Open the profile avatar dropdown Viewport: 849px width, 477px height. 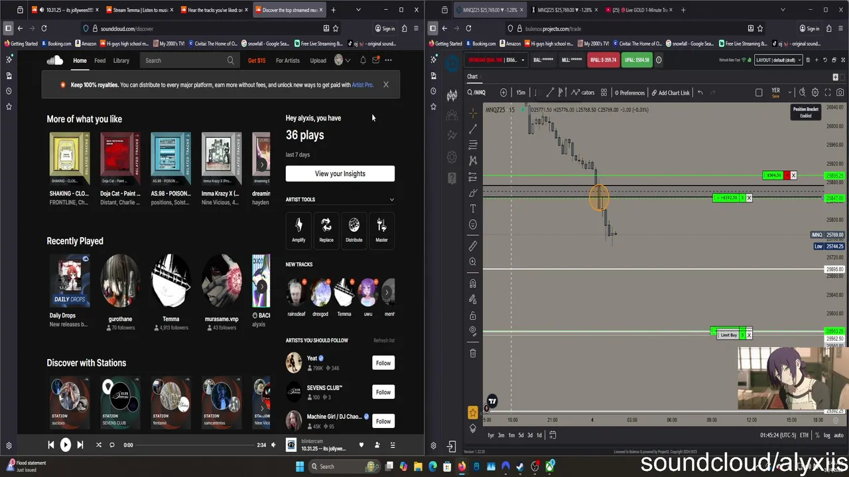click(342, 60)
